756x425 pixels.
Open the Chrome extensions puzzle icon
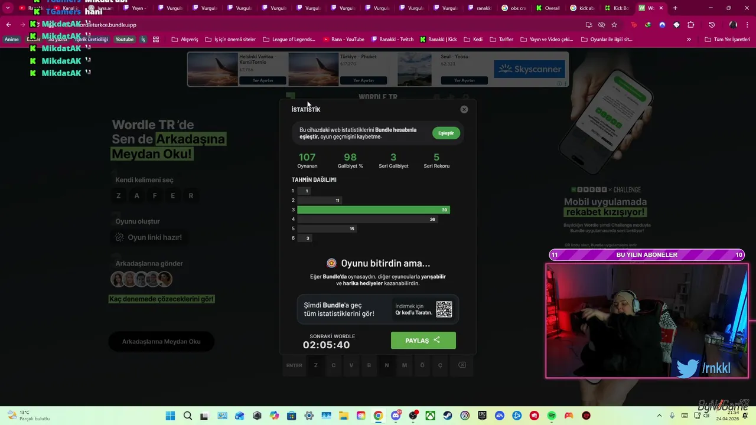pyautogui.click(x=691, y=25)
